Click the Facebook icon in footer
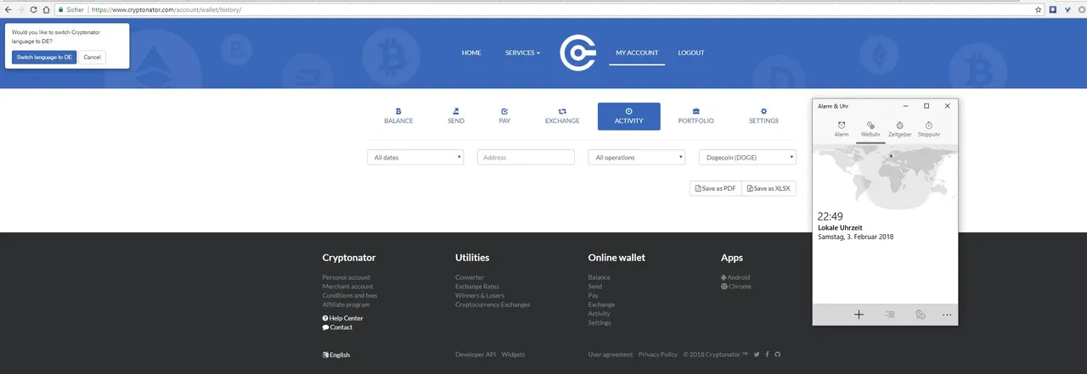The width and height of the screenshot is (1087, 374). pos(768,354)
